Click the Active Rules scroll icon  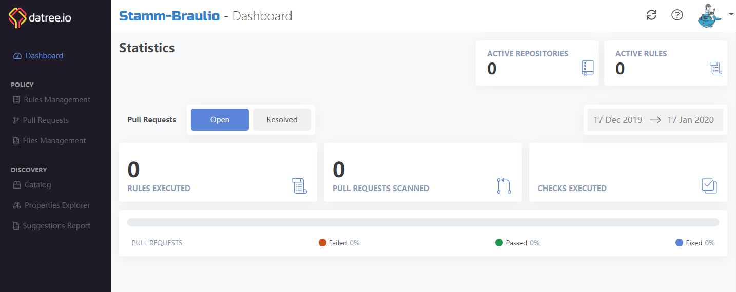(716, 68)
